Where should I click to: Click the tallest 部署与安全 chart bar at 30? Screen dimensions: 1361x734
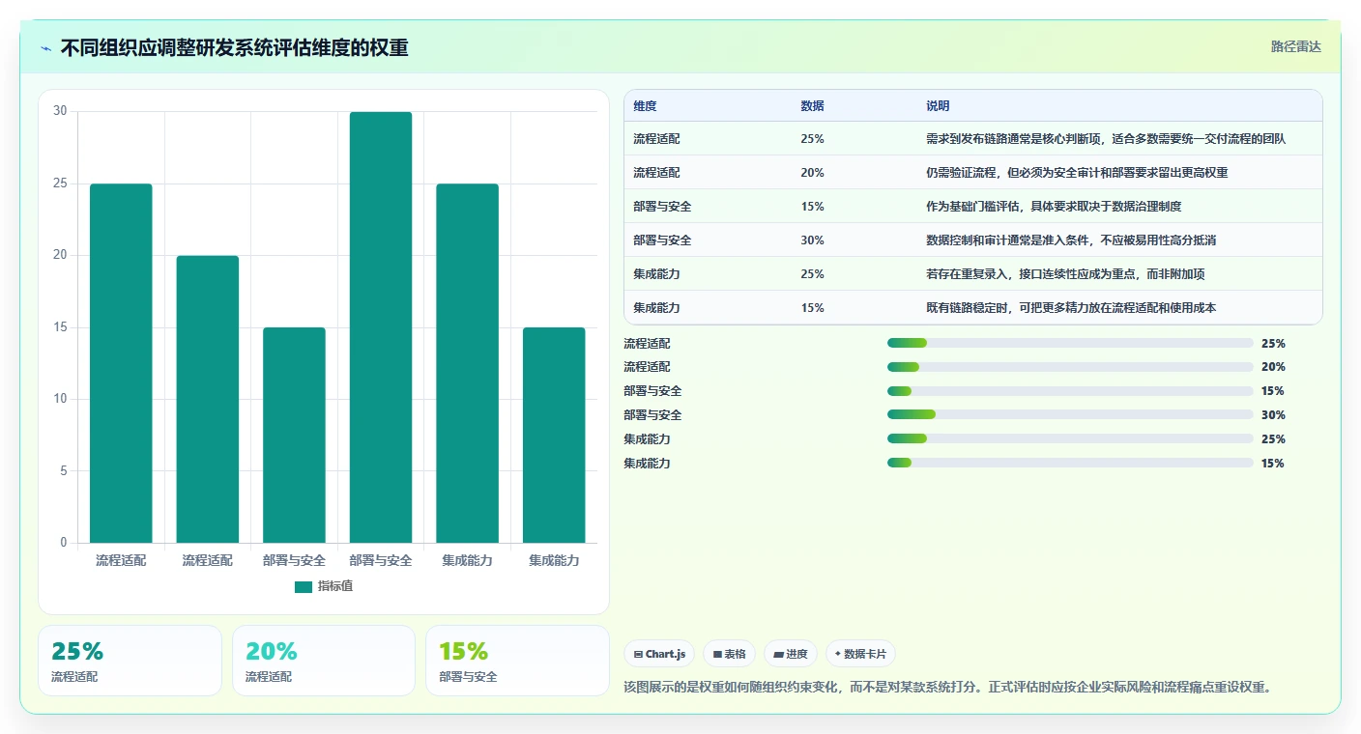pyautogui.click(x=381, y=327)
